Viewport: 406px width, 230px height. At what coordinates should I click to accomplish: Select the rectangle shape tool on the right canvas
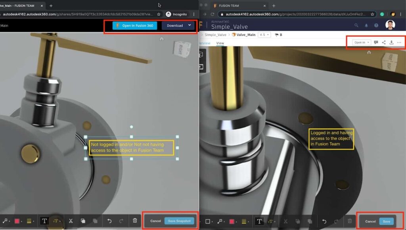(x=208, y=221)
